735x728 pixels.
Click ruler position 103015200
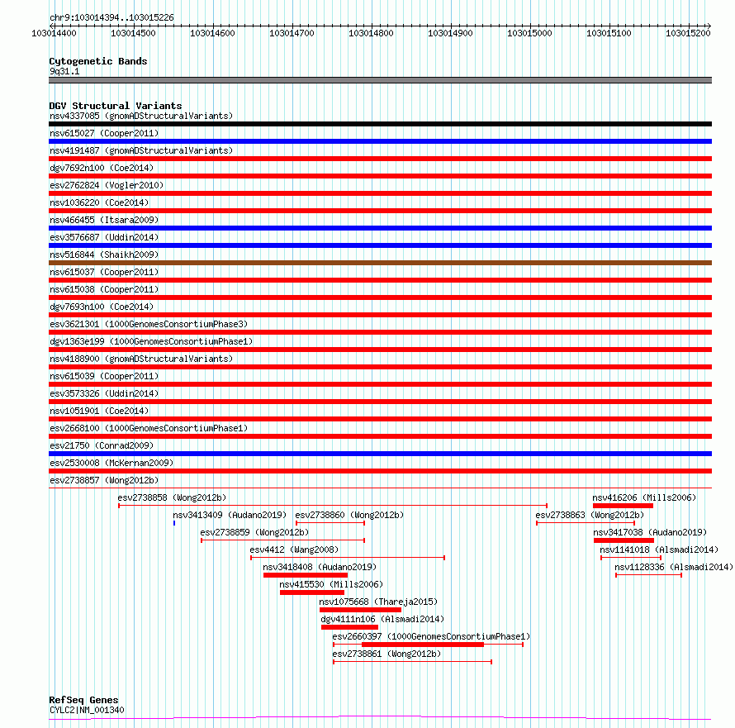point(688,33)
